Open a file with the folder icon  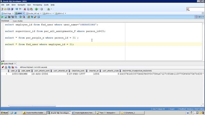click(x=5, y=9)
